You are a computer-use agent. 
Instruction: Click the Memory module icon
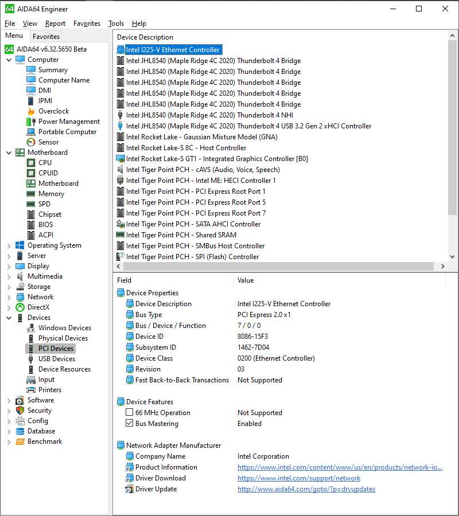click(x=31, y=194)
